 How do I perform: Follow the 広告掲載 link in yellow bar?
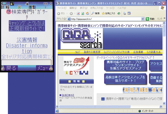(138, 52)
